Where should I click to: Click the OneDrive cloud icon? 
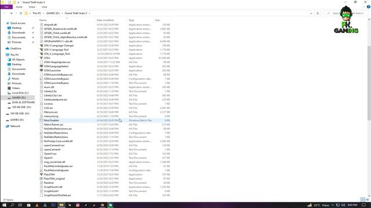(8, 49)
